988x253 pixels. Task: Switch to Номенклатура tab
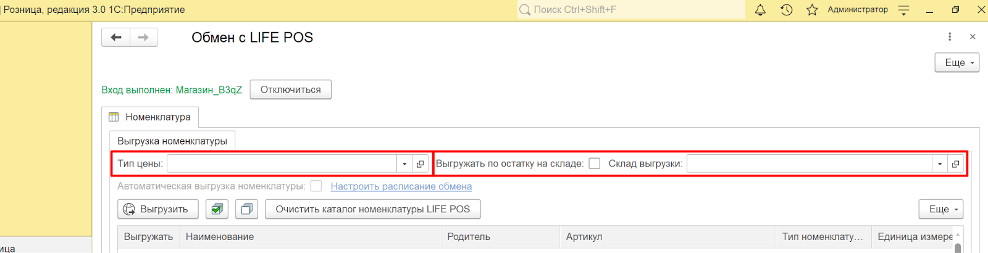(x=150, y=117)
